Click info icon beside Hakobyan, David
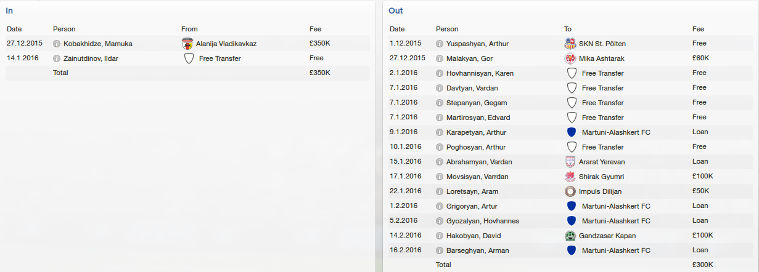Screen dimensions: 759x272 440,236
